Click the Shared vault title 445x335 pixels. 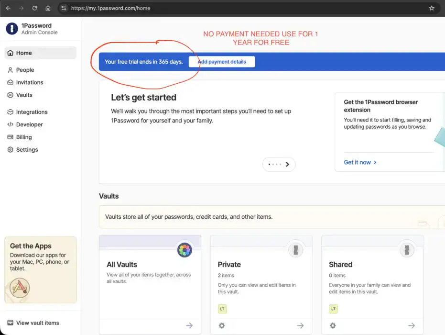click(340, 265)
